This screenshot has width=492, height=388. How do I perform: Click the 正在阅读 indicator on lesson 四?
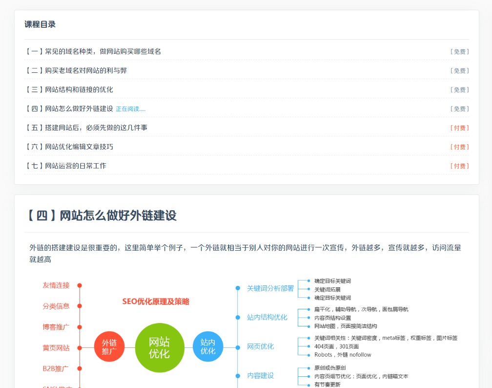(130, 108)
